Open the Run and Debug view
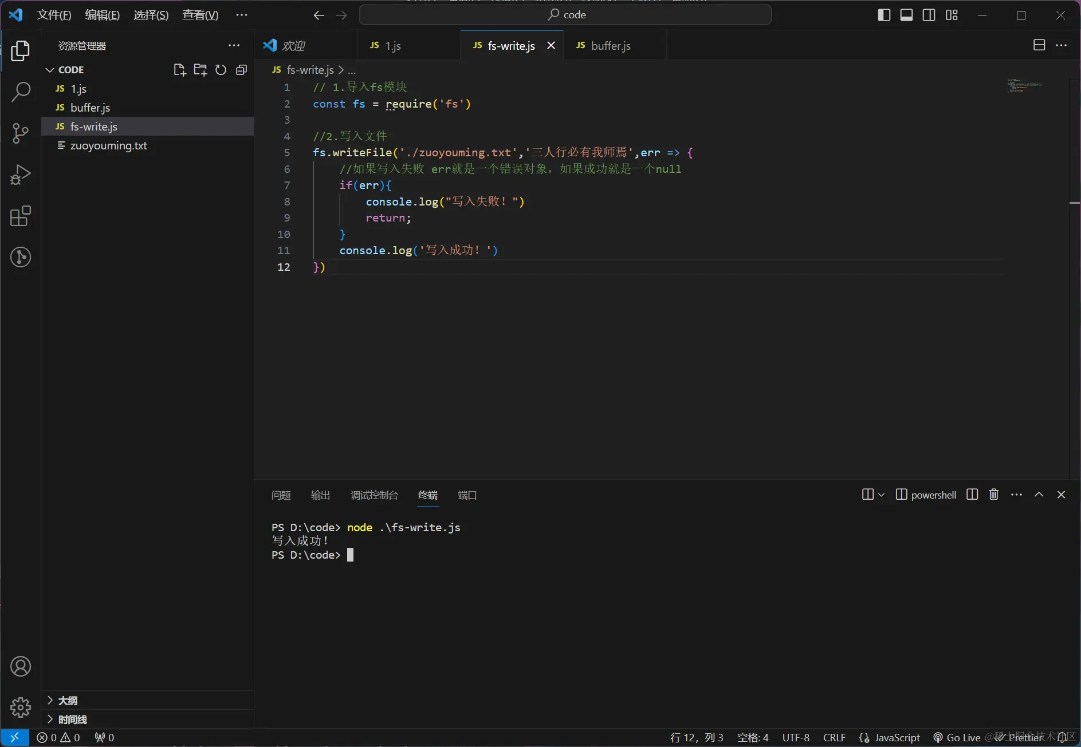 tap(21, 175)
